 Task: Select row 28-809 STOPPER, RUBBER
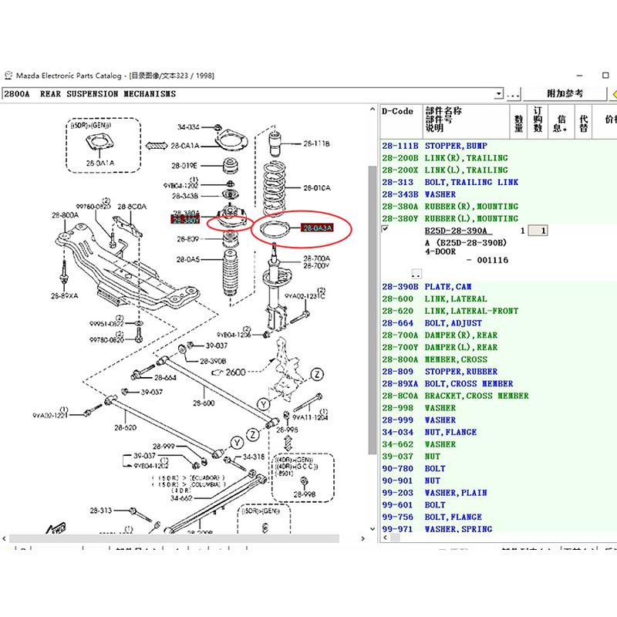coord(498,372)
